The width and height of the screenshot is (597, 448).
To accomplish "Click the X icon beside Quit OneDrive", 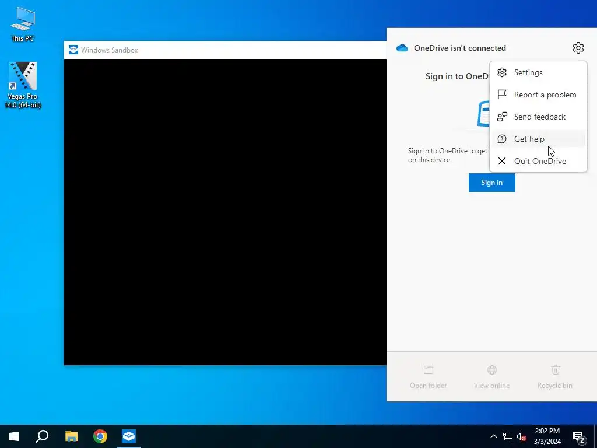I will 502,161.
